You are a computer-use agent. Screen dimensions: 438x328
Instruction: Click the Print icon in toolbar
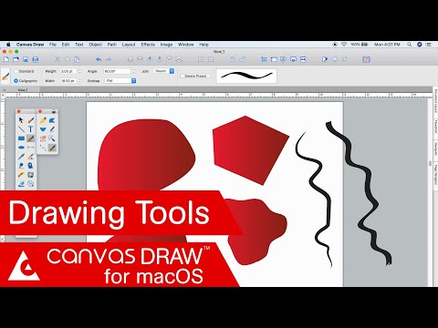click(36, 59)
